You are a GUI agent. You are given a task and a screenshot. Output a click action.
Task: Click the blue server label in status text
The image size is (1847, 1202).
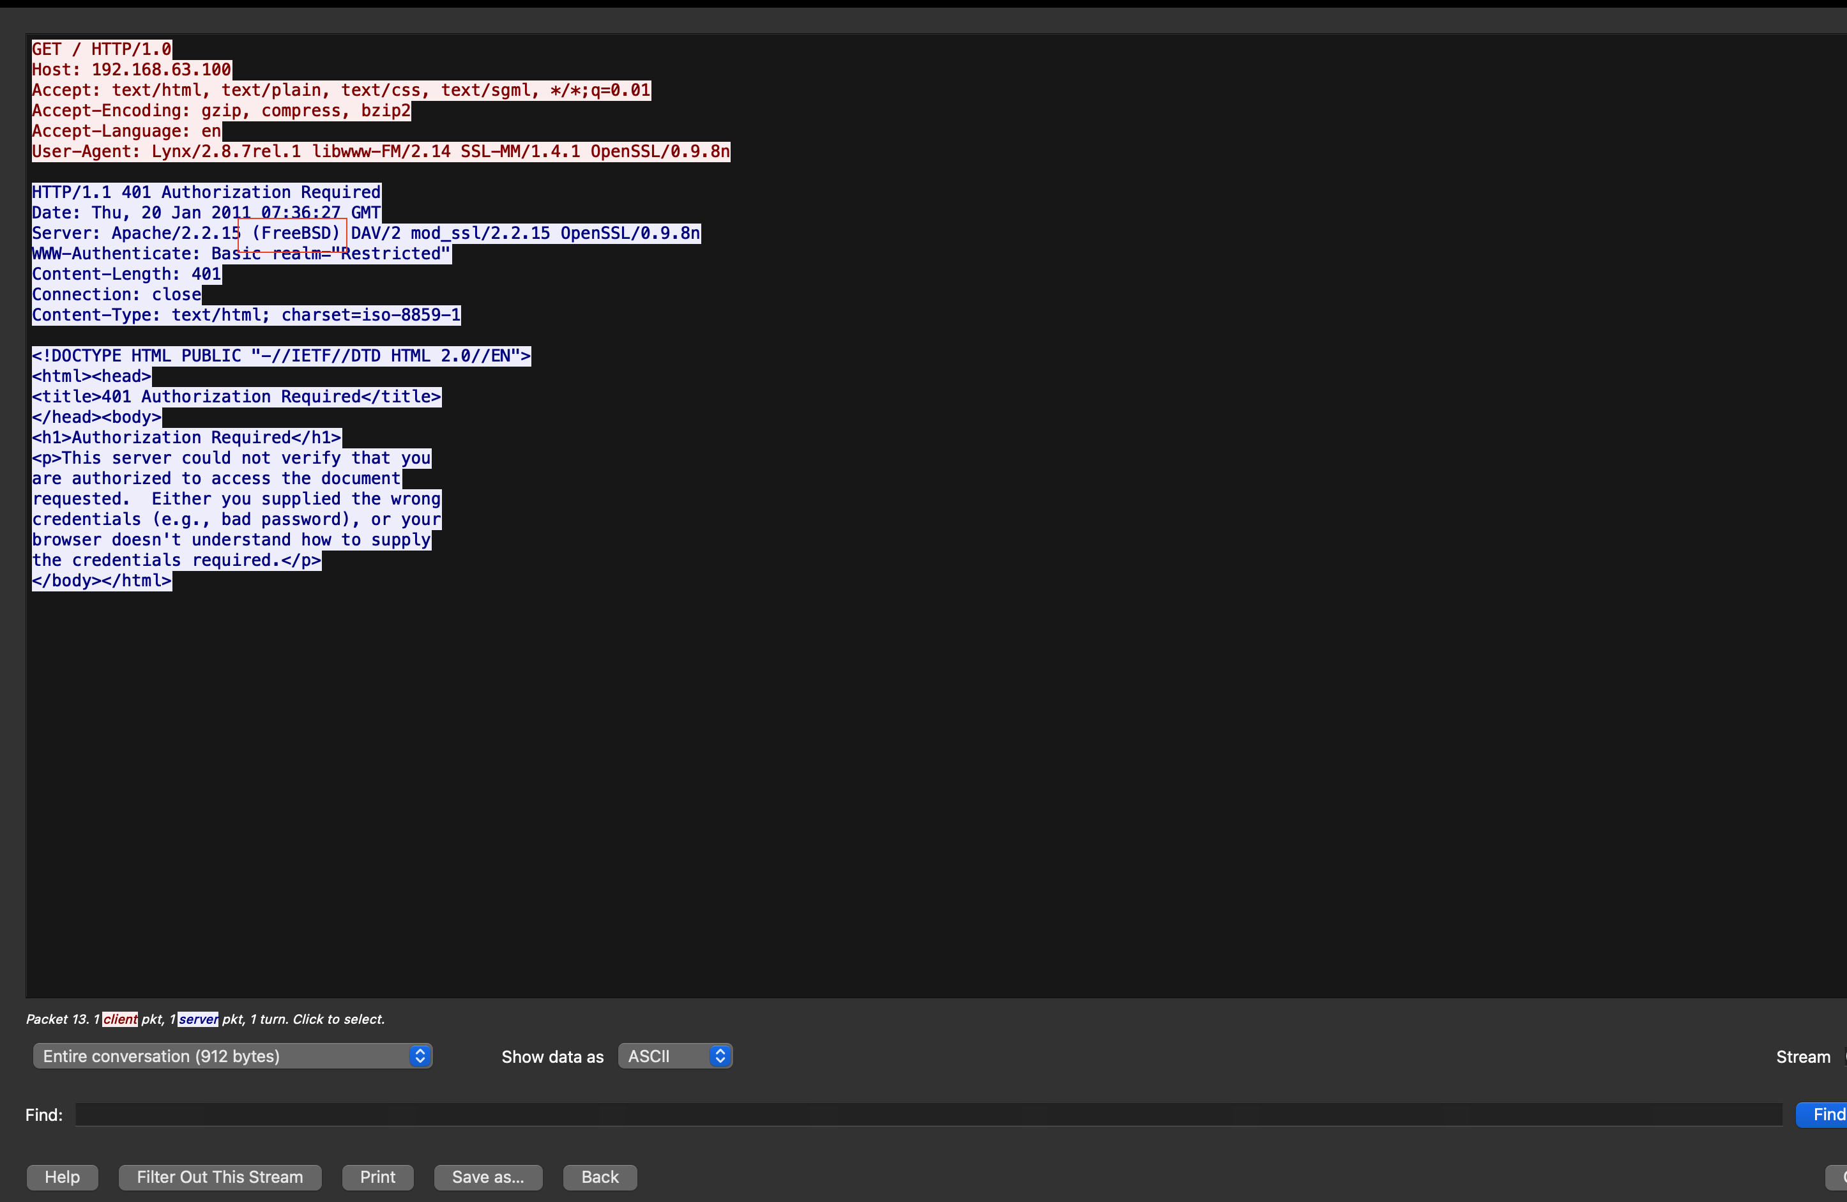pyautogui.click(x=198, y=1019)
